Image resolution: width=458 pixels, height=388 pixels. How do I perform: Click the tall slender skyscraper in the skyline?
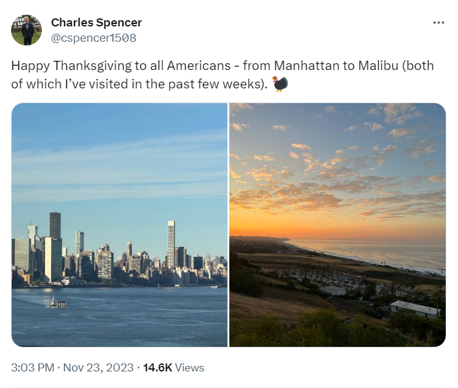point(171,244)
